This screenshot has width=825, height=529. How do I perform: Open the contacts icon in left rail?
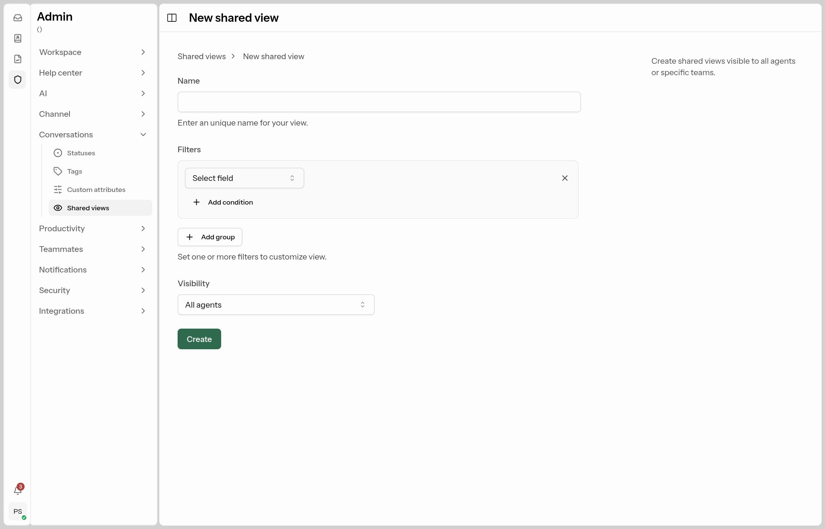tap(18, 38)
